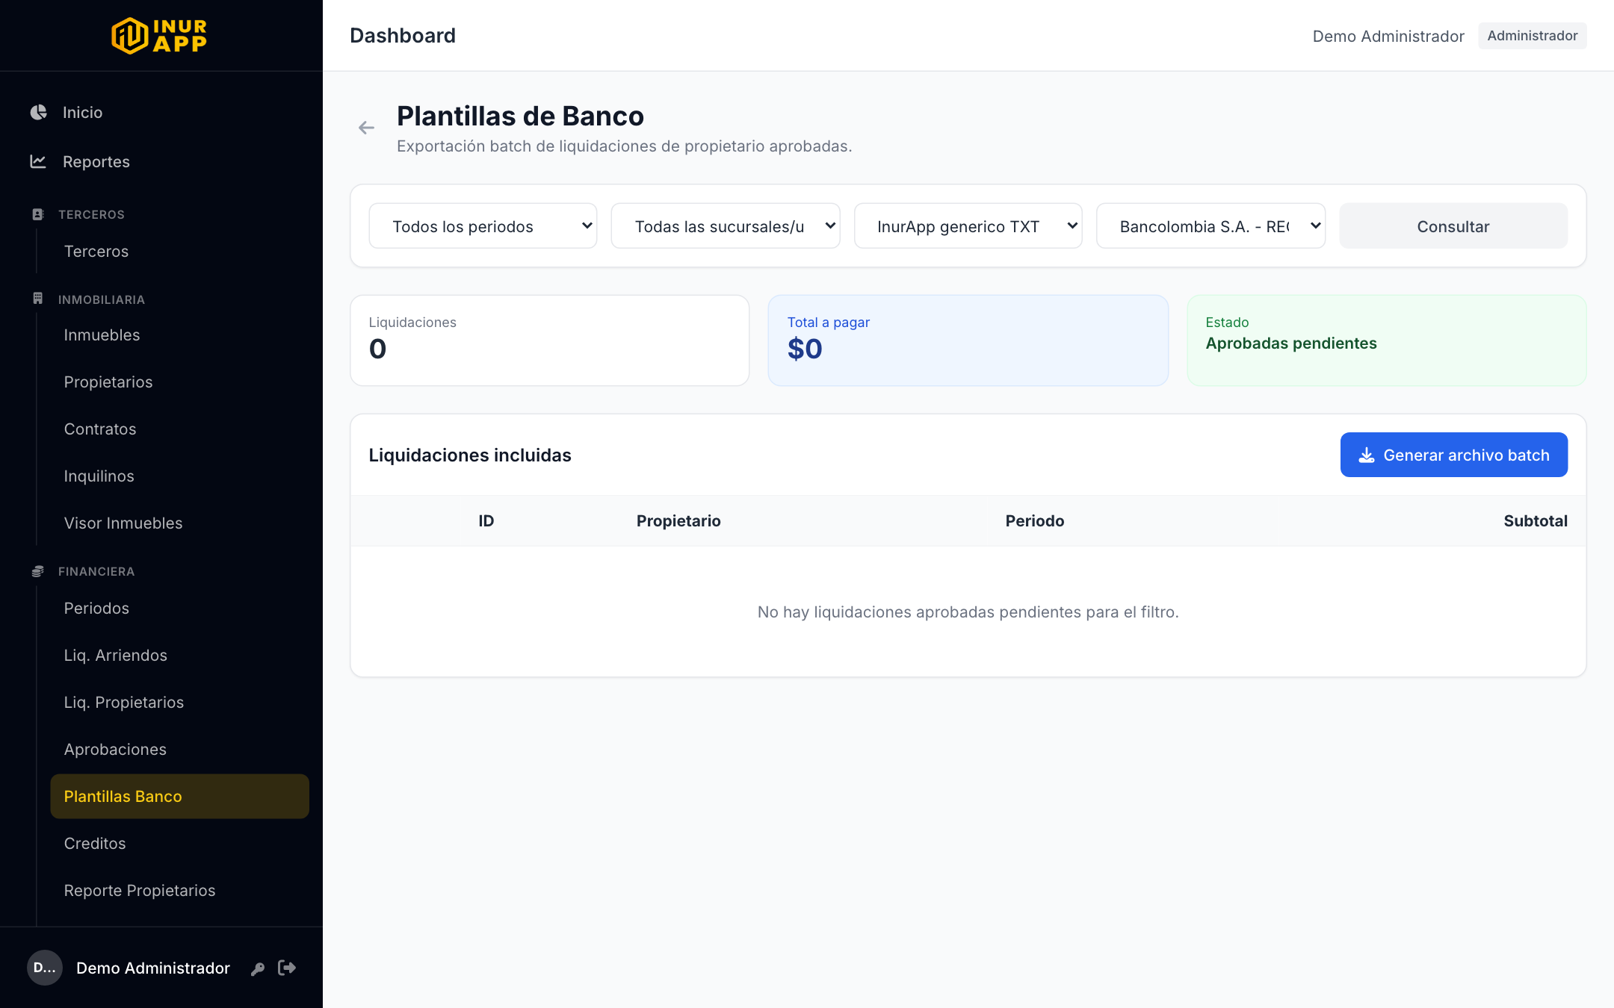Open the Todos los periodos dropdown

483,225
